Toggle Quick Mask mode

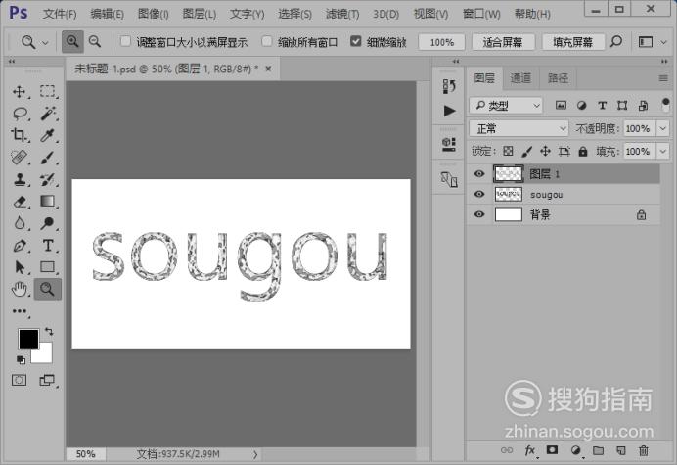click(19, 380)
